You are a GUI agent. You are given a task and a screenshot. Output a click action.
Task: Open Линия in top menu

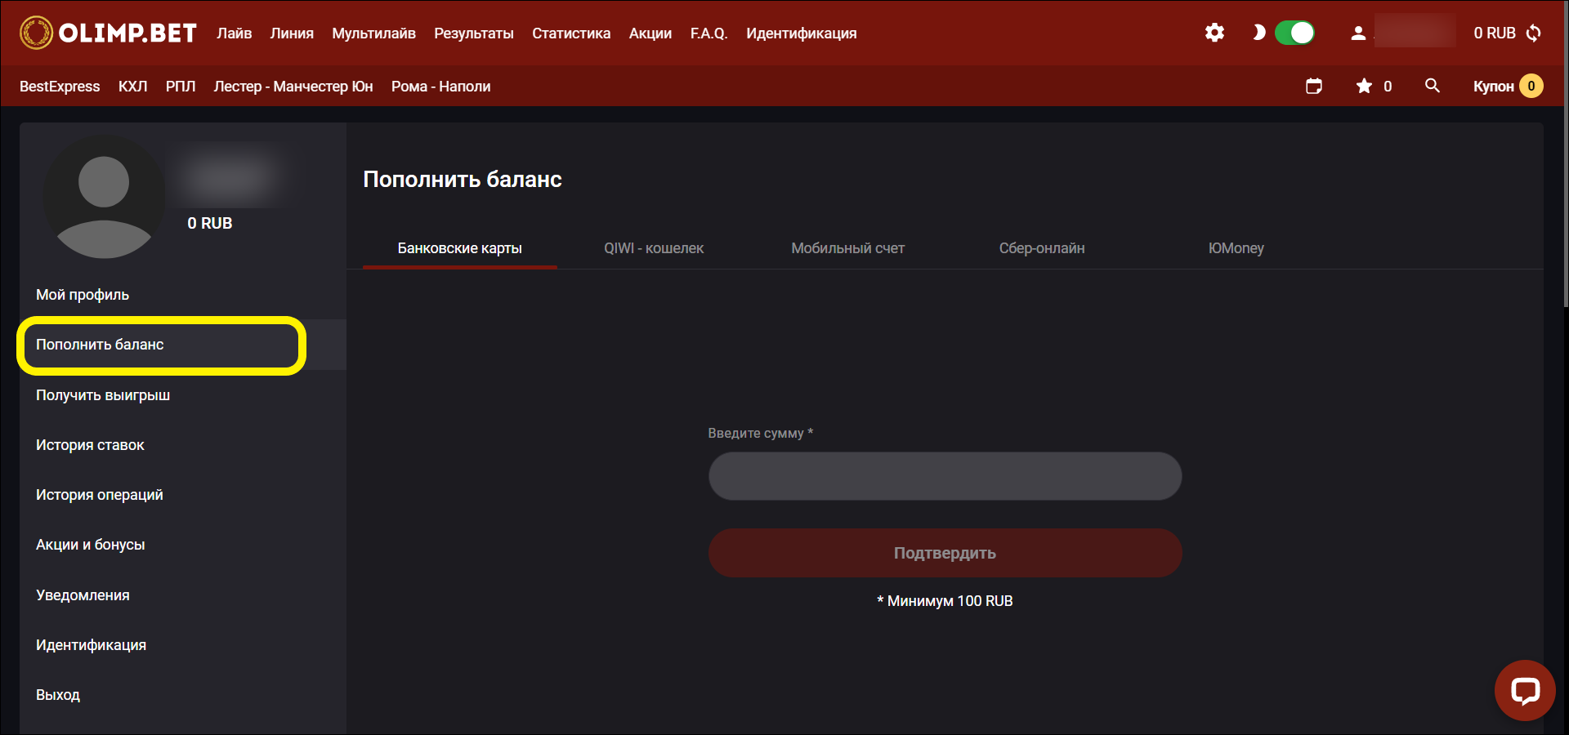292,33
